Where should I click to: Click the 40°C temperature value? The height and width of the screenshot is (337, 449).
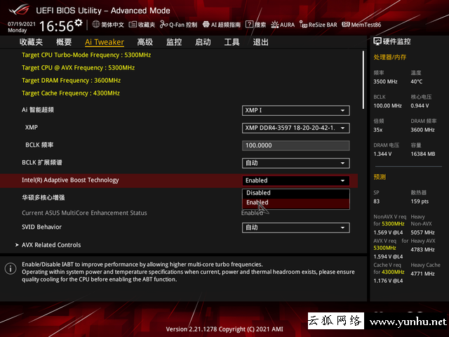click(416, 81)
